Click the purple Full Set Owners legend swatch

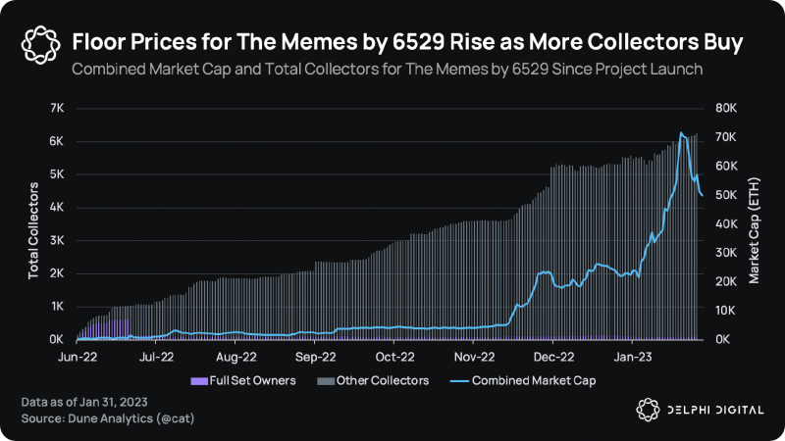[199, 381]
